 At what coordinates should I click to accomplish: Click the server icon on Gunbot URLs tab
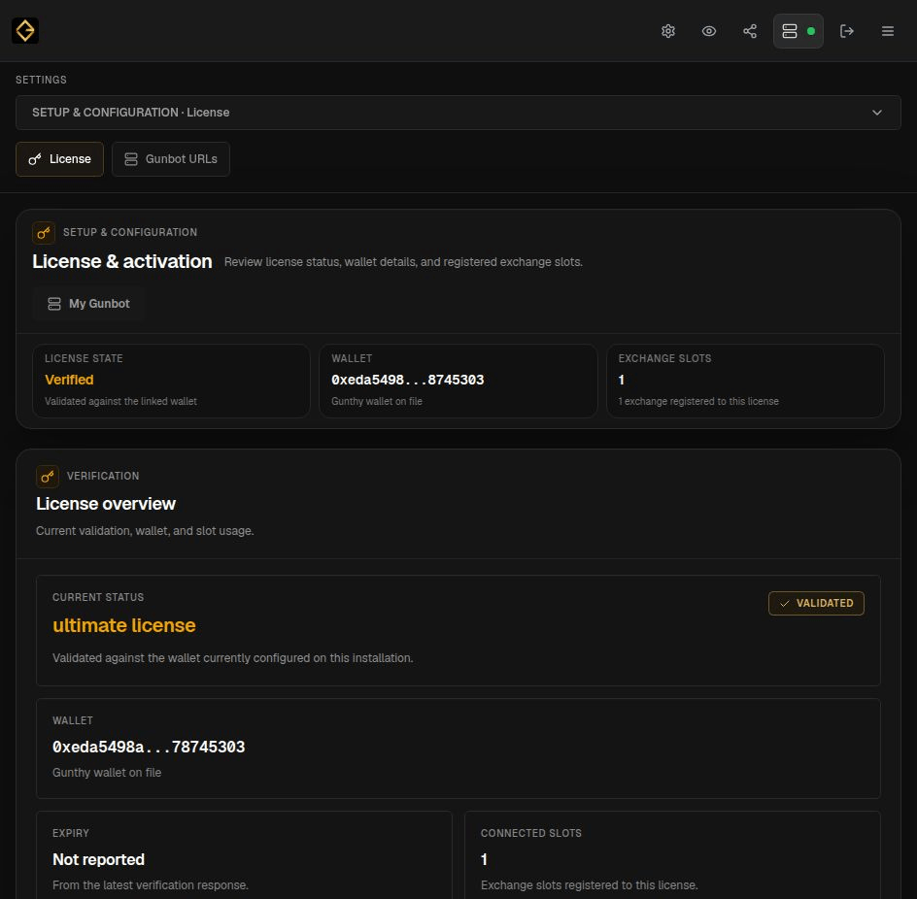click(x=131, y=159)
